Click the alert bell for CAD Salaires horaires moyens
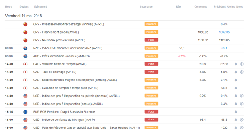245x132 pixels. tap(236, 80)
